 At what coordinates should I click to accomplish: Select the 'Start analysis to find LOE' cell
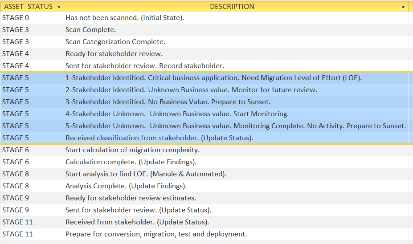146,174
